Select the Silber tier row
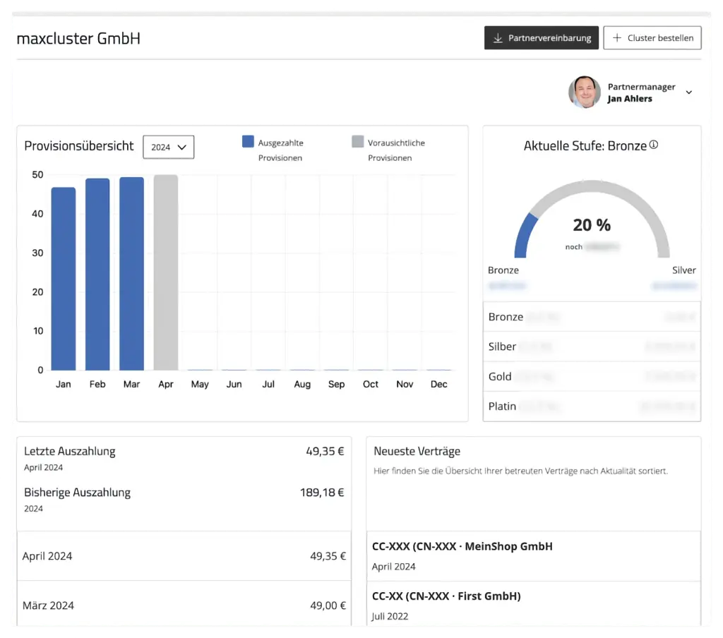The image size is (723, 638). point(592,347)
